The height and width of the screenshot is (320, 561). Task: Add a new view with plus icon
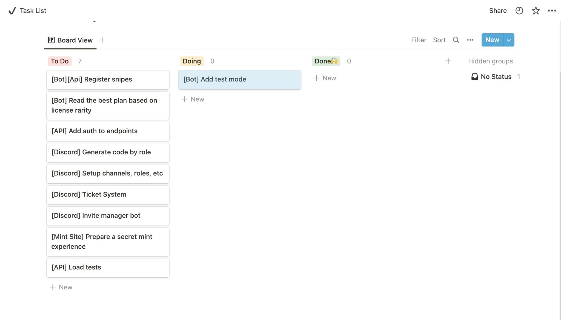[x=102, y=40]
